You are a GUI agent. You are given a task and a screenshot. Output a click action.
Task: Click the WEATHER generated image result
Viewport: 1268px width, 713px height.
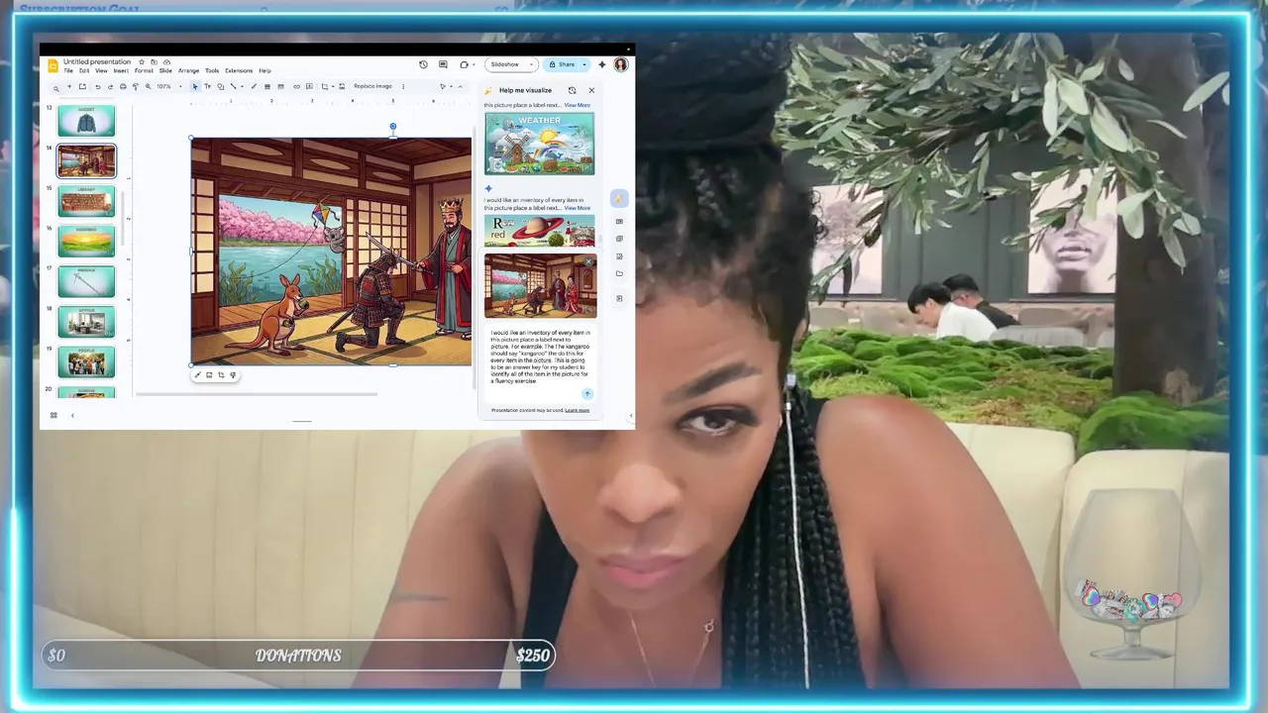[x=540, y=144]
